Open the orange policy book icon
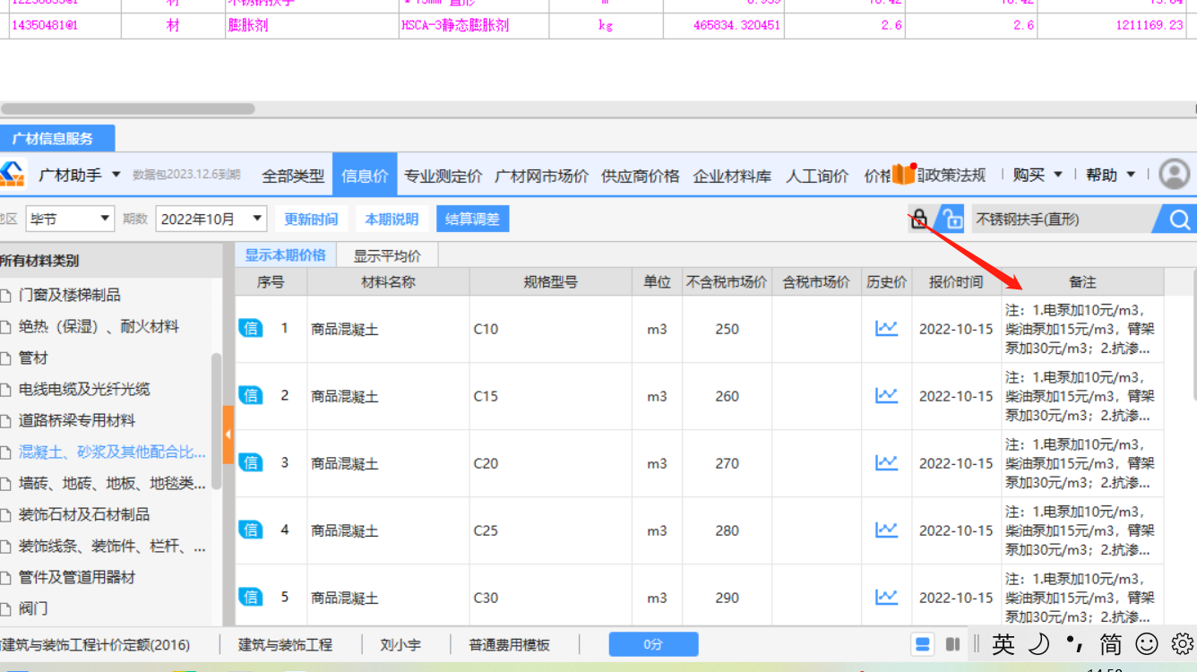The image size is (1197, 672). point(903,175)
